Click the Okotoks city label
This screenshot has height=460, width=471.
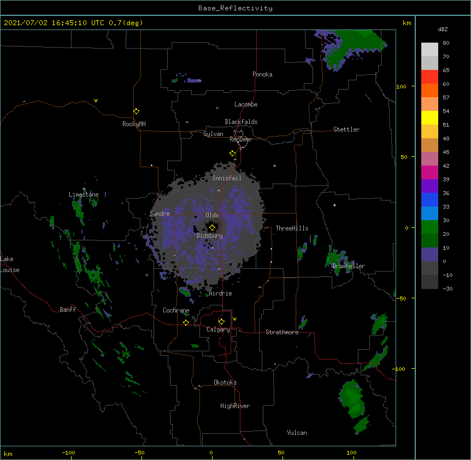(225, 382)
